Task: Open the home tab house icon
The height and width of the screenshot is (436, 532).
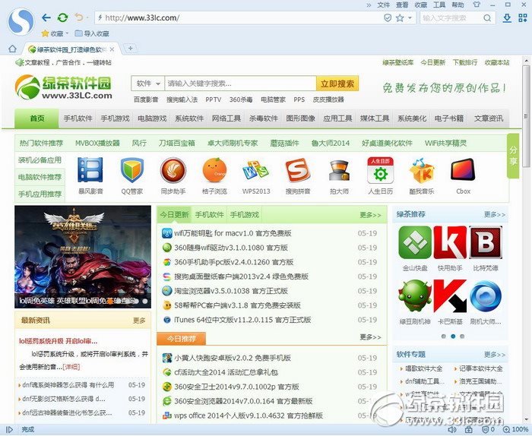Action: tap(12, 49)
